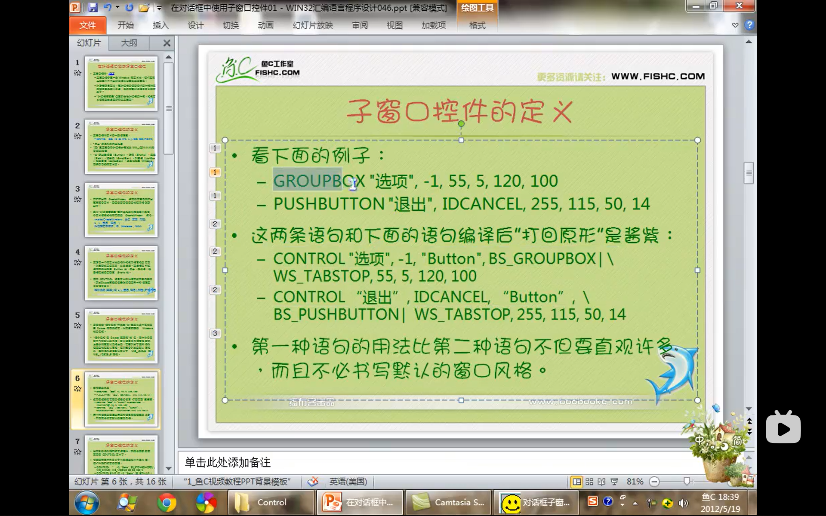Switch to the 大纲 outline tab

[x=129, y=43]
